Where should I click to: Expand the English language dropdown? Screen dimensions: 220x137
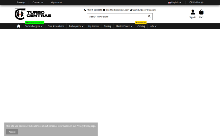[x=180, y=3]
